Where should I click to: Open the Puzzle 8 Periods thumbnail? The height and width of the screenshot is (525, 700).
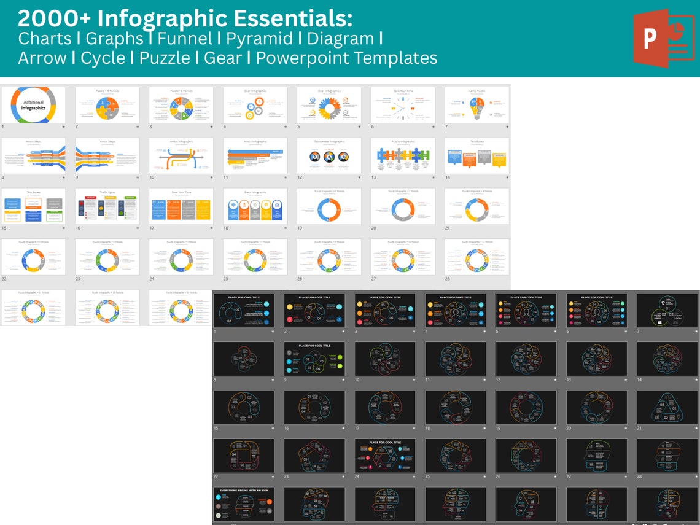181,104
